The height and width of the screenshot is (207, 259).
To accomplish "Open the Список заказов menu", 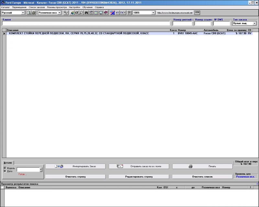I will pyautogui.click(x=37, y=7).
